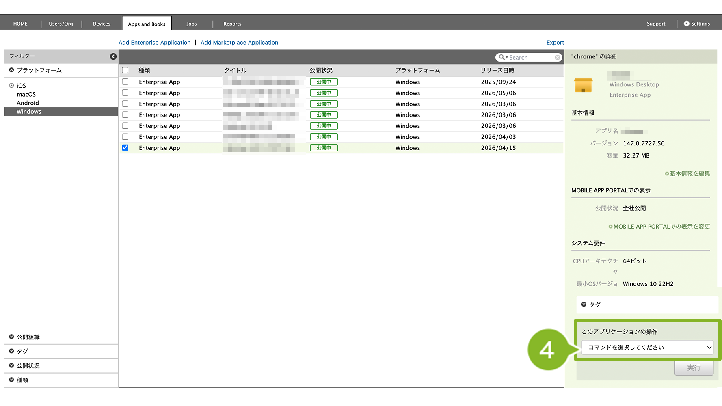Expand the 公開状況 filter section
Image resolution: width=722 pixels, height=406 pixels.
click(x=11, y=365)
